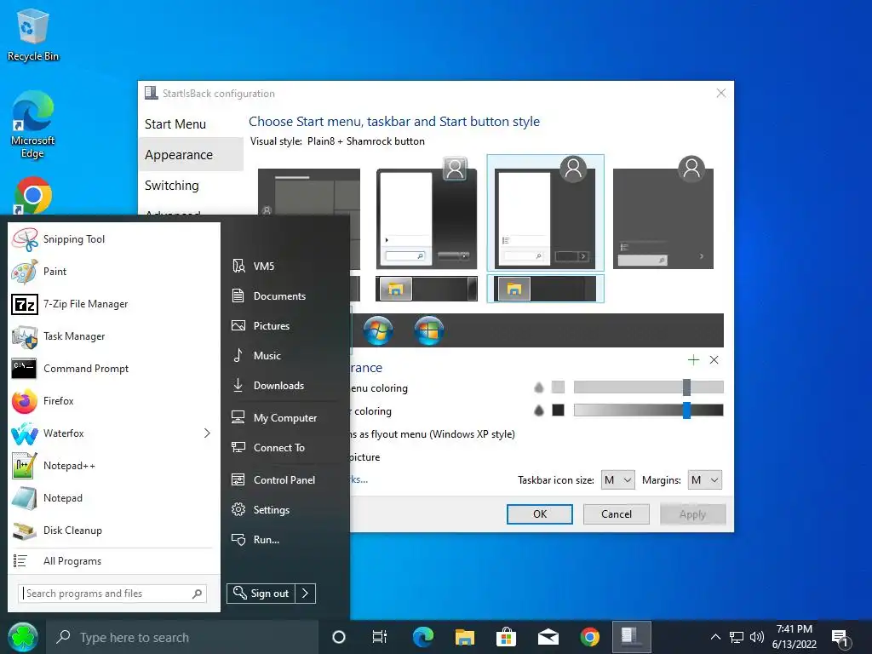Screen dimensions: 872x654
Task: Click Connect To in start menu
Action: tap(284, 448)
